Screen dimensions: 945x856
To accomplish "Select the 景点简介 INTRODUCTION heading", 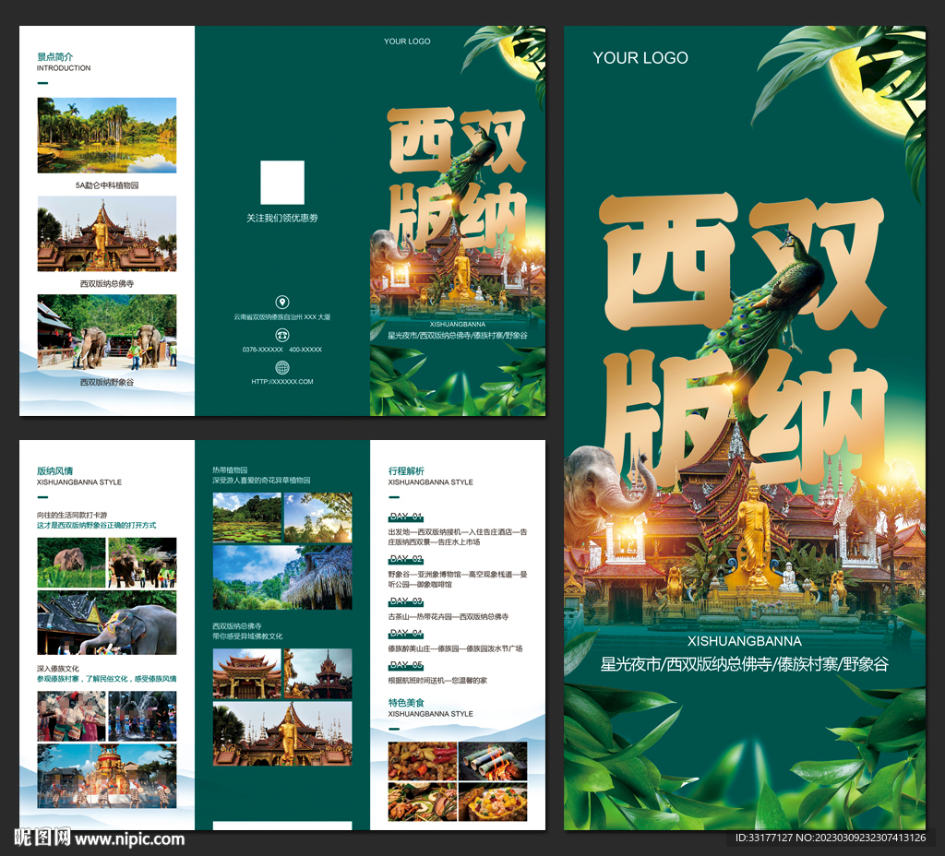I will [x=55, y=58].
